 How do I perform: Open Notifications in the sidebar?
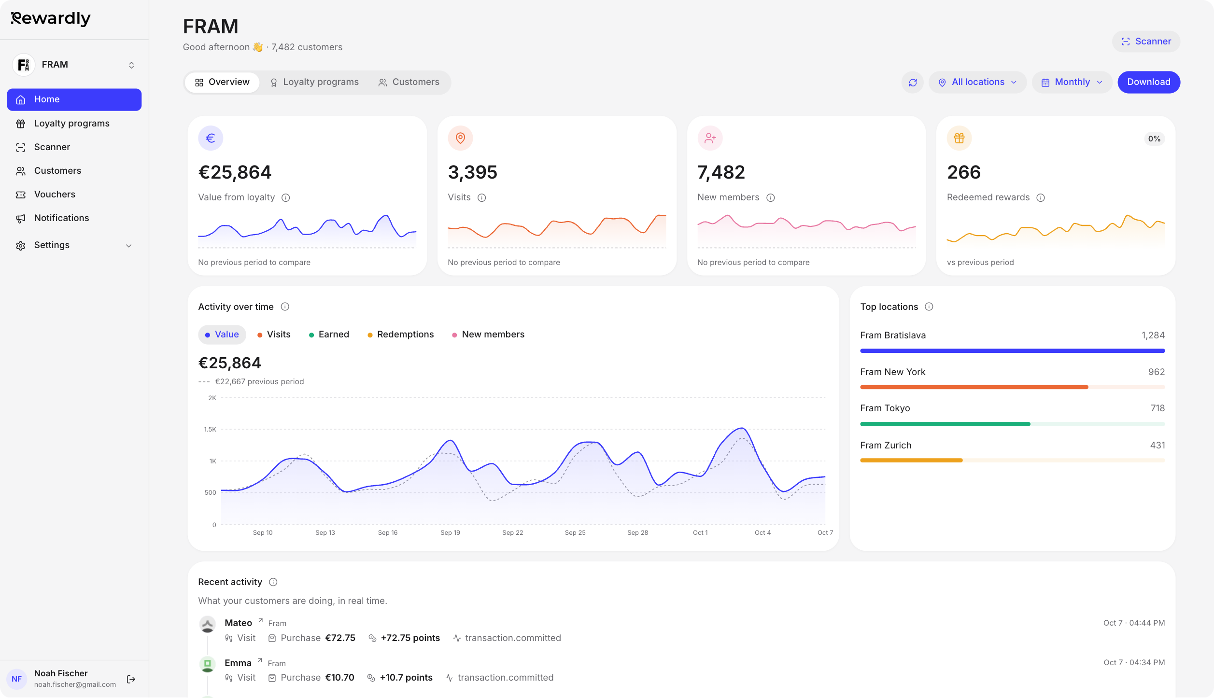74,218
